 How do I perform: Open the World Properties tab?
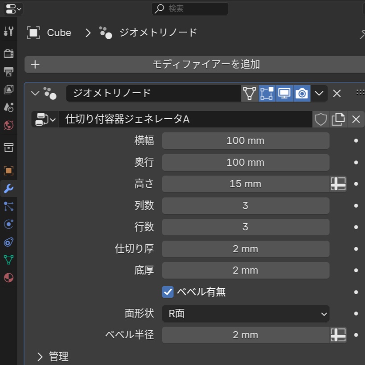tap(9, 125)
